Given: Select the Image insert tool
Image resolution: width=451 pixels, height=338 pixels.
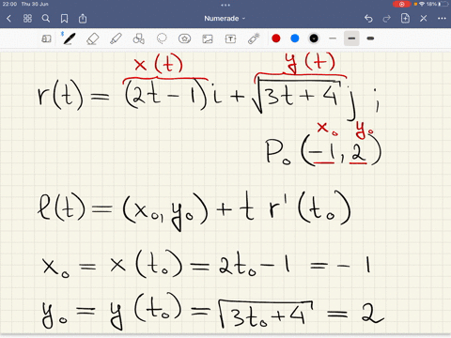Looking at the screenshot, I should tap(208, 38).
